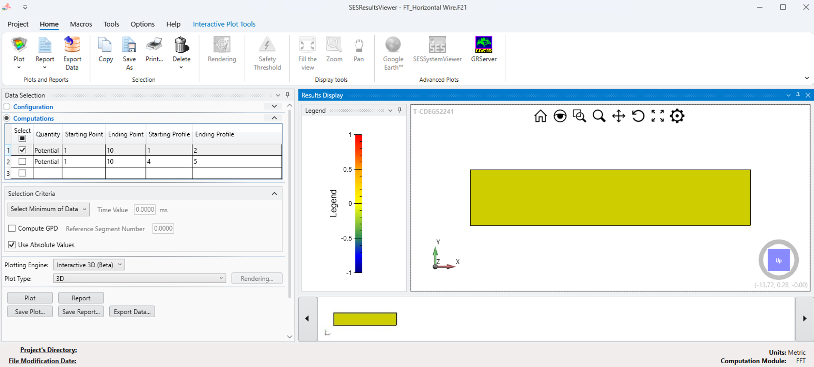Click the Print ribbon icon
Screen dimensions: 814x367
point(154,50)
